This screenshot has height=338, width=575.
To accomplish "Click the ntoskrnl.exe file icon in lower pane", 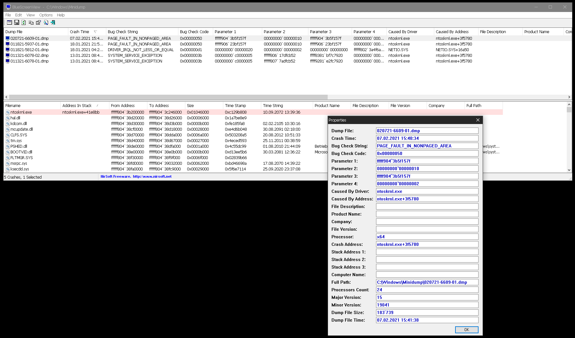I will point(8,112).
